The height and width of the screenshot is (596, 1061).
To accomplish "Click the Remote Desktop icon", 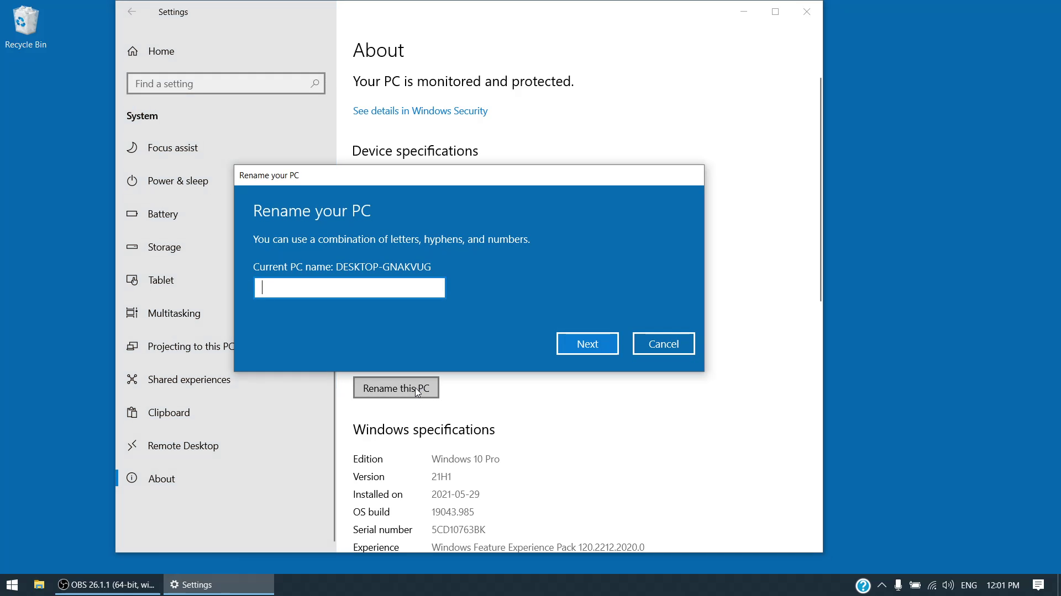I will coord(132,445).
